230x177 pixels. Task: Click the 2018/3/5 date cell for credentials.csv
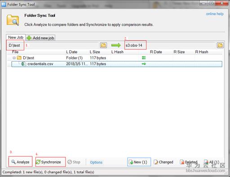77,64
